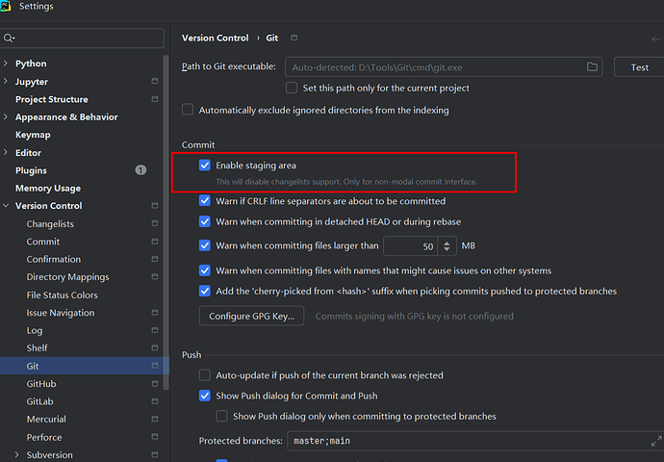Click the 50 MB file size field
The image size is (664, 462).
click(x=411, y=246)
